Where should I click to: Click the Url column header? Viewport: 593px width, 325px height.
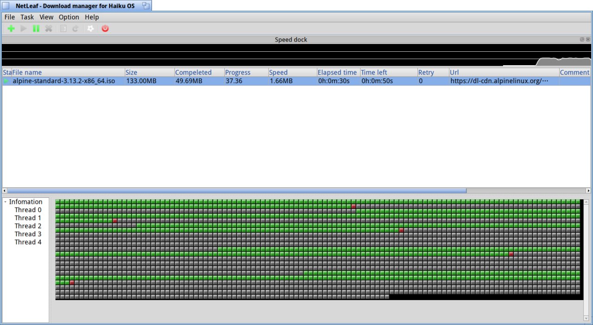(504, 73)
